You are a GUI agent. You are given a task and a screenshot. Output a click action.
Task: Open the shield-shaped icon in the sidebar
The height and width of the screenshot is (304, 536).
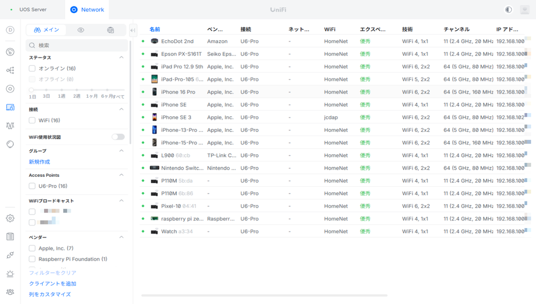coord(10,144)
